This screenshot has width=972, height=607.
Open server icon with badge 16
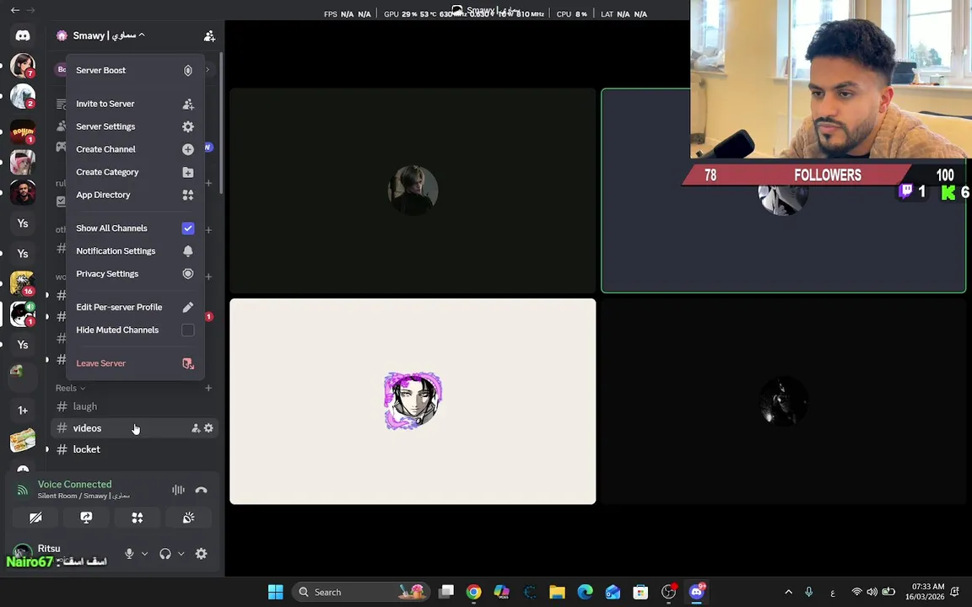point(22,283)
